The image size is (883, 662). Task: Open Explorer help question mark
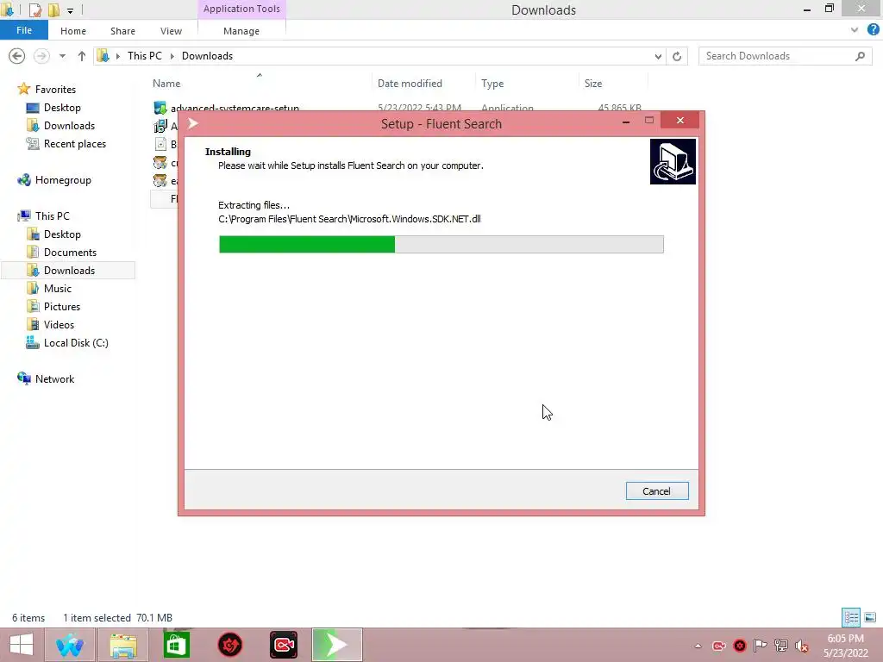873,30
